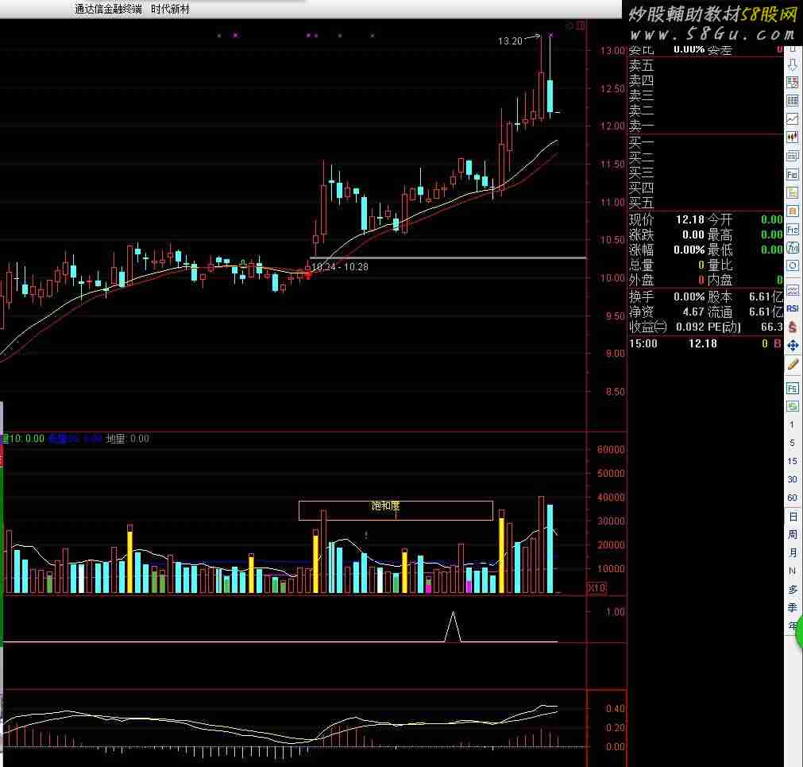Click the 10.24 - 10.28 price range label

[340, 267]
